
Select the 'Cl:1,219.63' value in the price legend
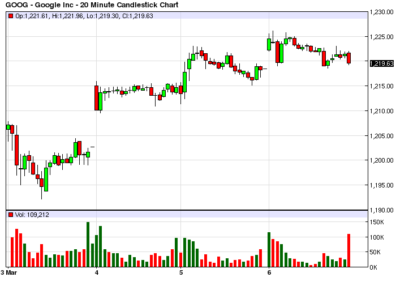point(137,16)
